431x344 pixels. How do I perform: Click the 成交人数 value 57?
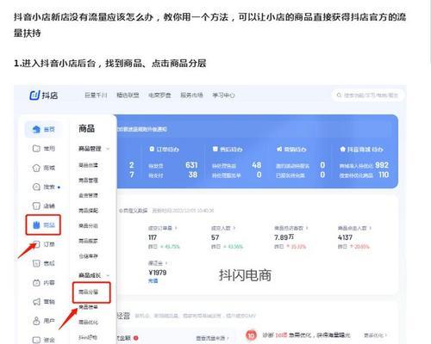click(215, 237)
